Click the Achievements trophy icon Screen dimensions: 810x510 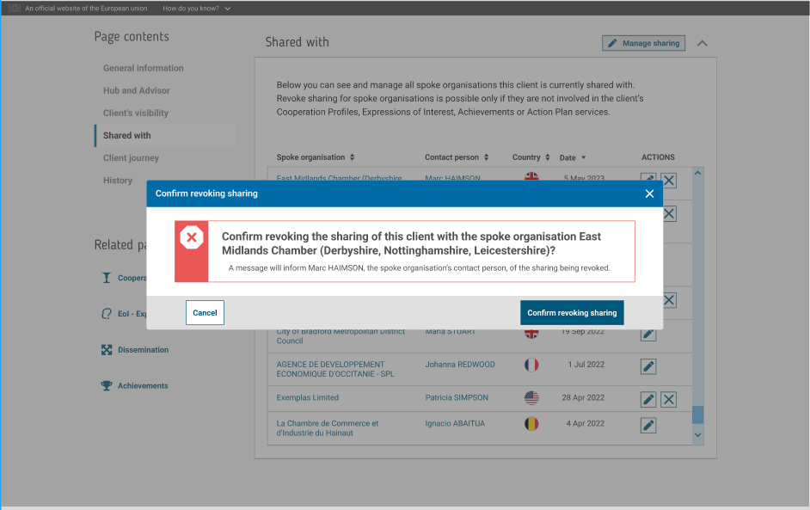107,385
